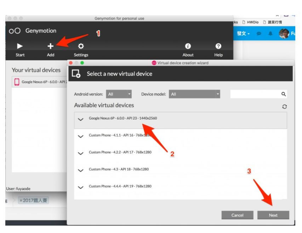This screenshot has height=233, width=302.
Task: Refresh the available virtual devices list
Action: (x=284, y=107)
